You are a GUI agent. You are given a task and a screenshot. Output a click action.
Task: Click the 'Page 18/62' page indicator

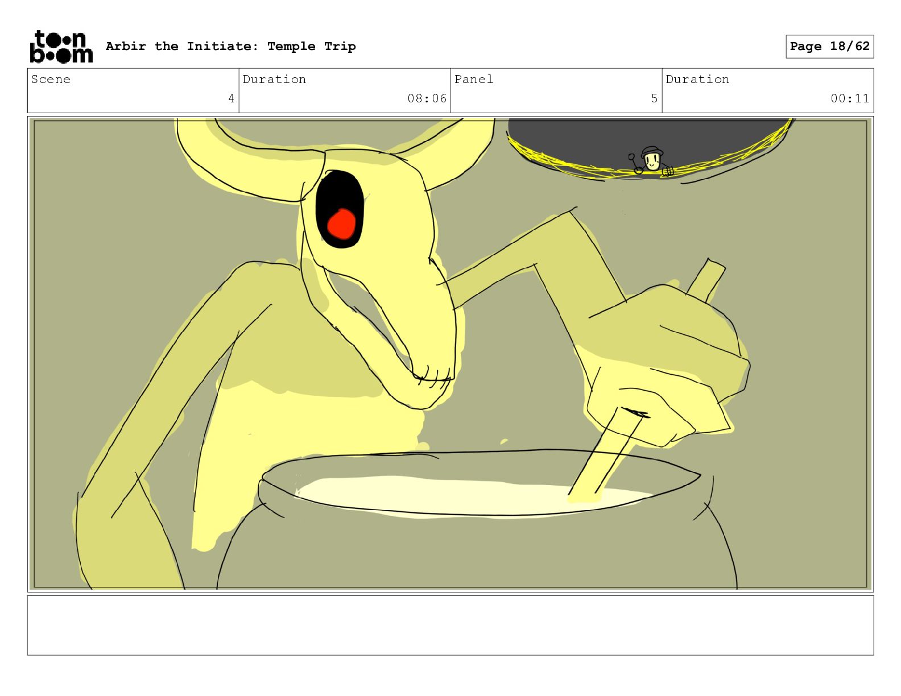(x=829, y=46)
